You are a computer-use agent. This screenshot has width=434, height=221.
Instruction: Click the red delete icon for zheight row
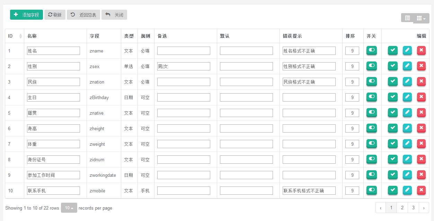click(x=421, y=128)
